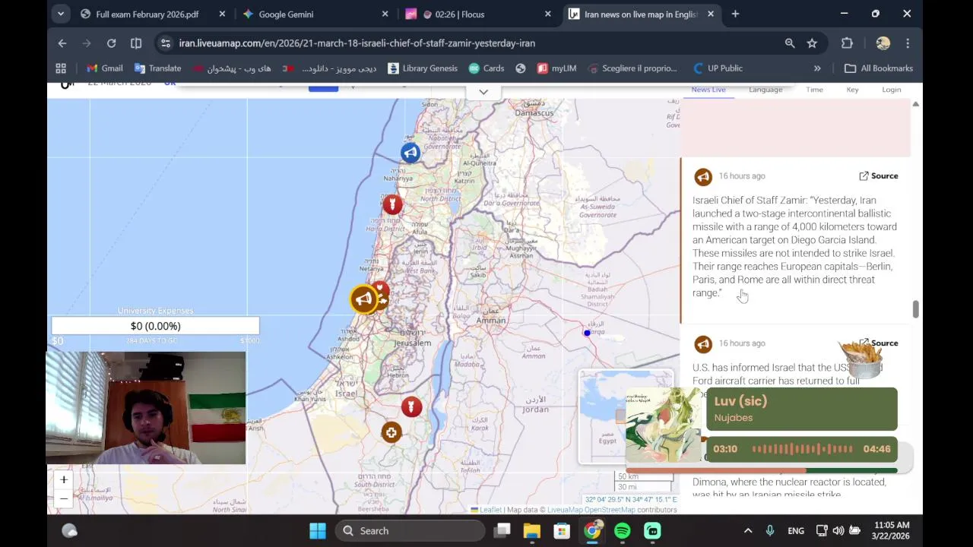Click the blue megaphone marker near Nahariyya

[x=410, y=153]
